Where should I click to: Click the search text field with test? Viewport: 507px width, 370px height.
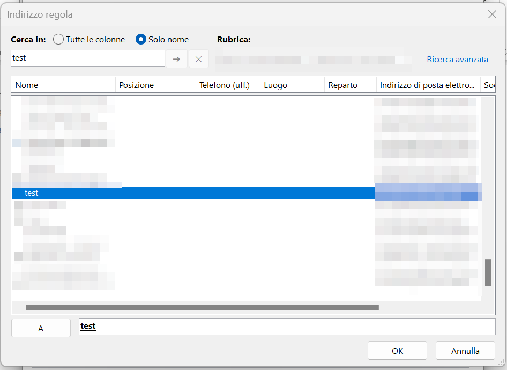point(87,58)
